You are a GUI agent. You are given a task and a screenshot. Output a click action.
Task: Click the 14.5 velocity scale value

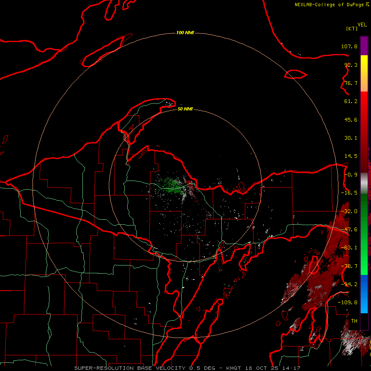pos(351,156)
